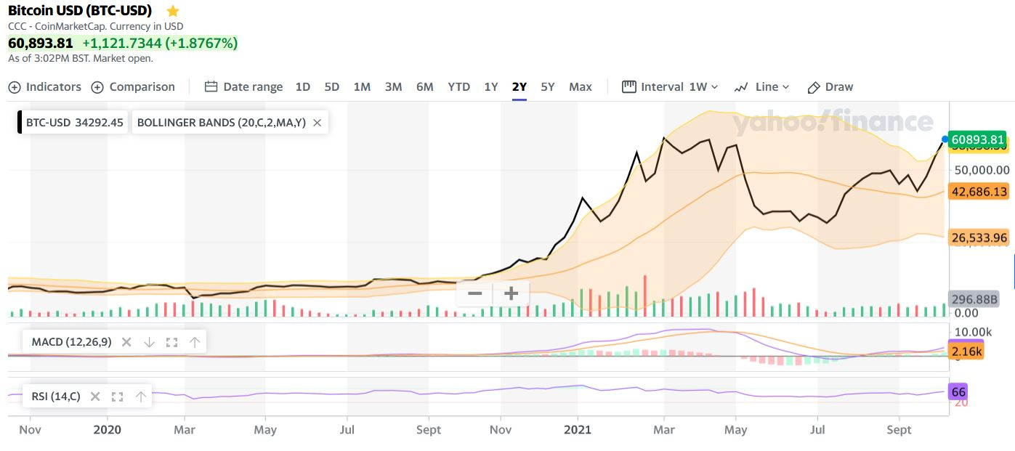This screenshot has width=1015, height=451.
Task: Click the volume value 296.88B
Action: (975, 299)
